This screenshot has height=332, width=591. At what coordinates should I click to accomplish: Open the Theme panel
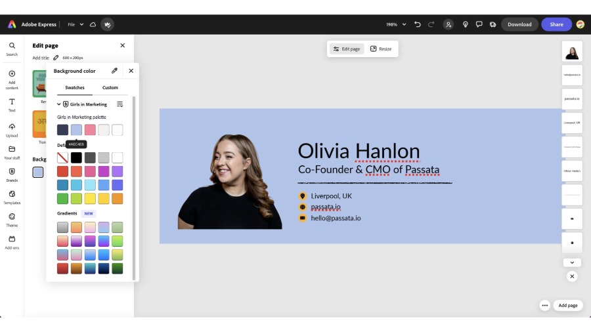[12, 220]
